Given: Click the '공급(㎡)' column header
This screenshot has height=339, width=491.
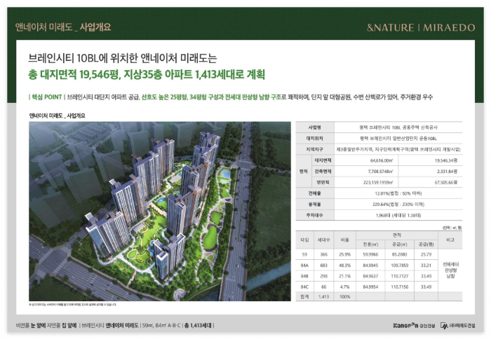Looking at the screenshot, I should click(399, 244).
